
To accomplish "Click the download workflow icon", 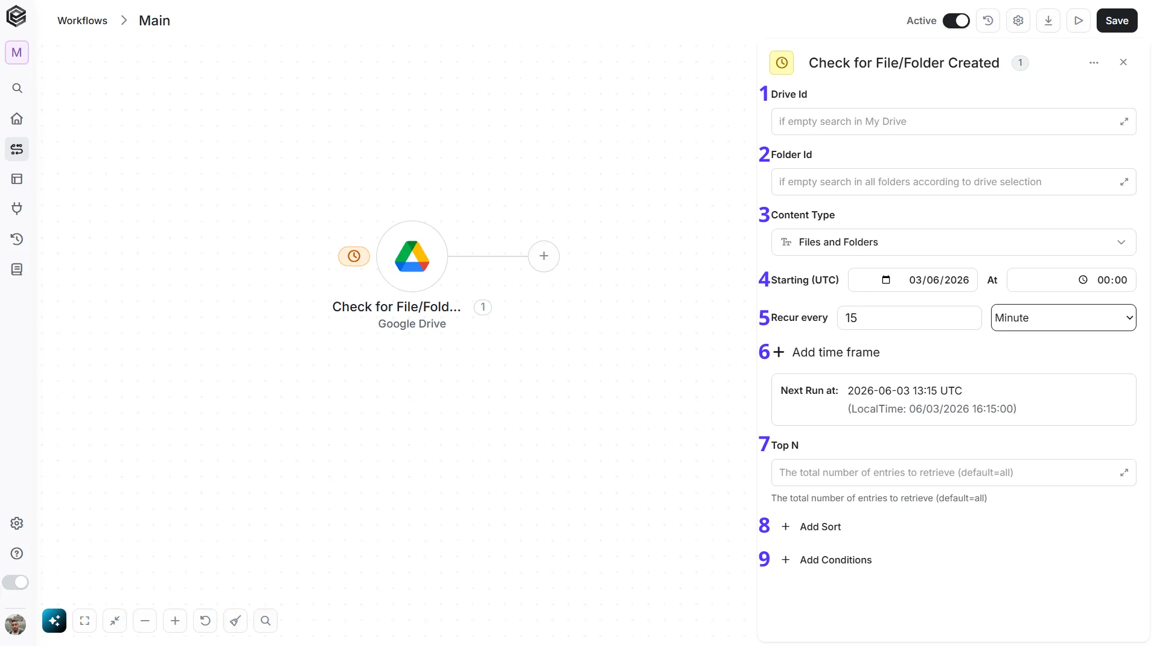I will 1048,21.
